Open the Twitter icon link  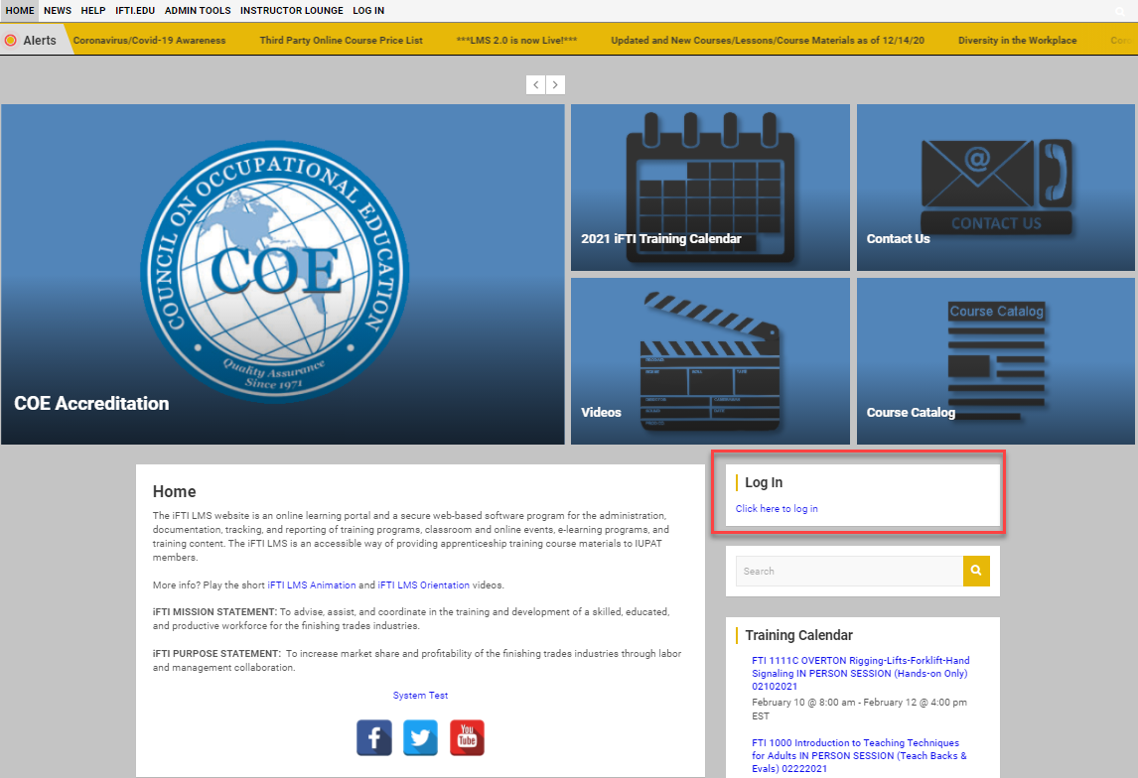click(x=420, y=737)
